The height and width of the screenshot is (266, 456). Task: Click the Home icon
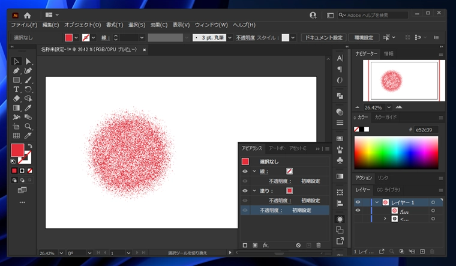(28, 15)
